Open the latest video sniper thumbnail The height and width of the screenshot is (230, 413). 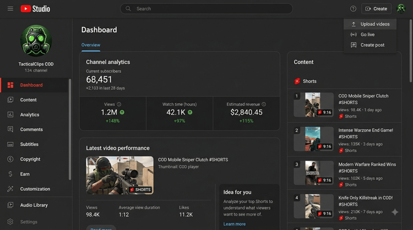(119, 176)
